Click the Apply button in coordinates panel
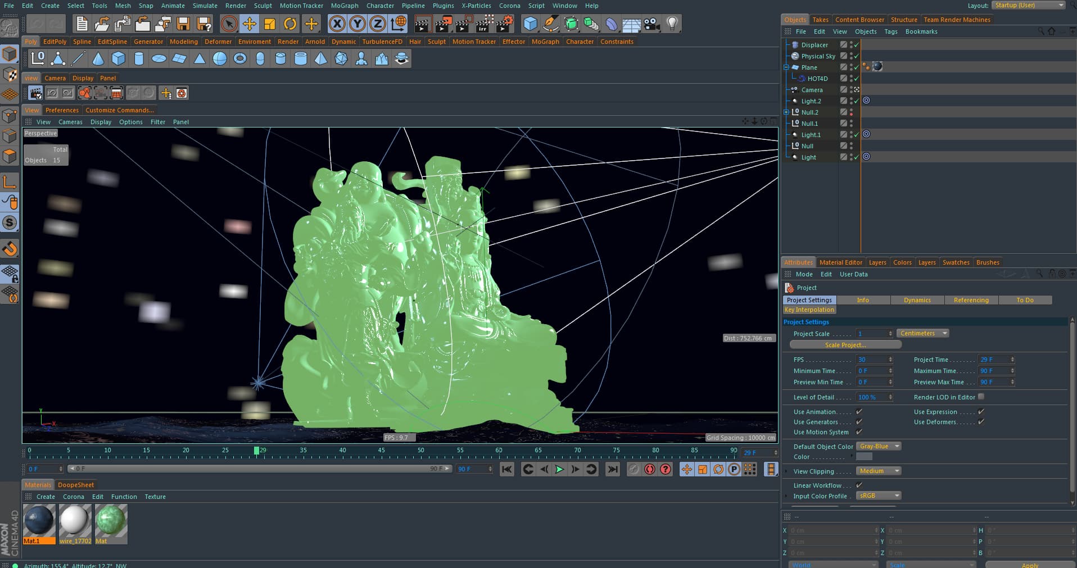Screen dimensions: 1077x568 pyautogui.click(x=1030, y=565)
